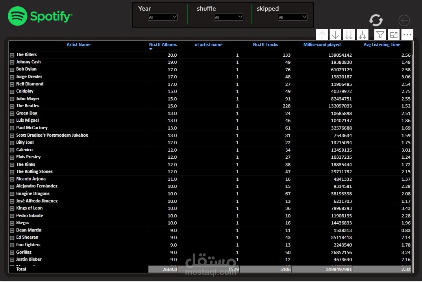Viewport: 422px width, 282px height.
Task: Click the drill up arrow icon
Action: 322,35
